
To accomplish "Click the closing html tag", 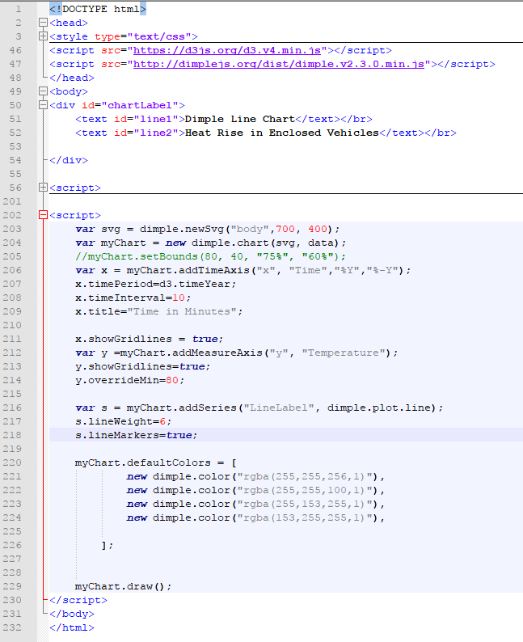I will pos(72,627).
